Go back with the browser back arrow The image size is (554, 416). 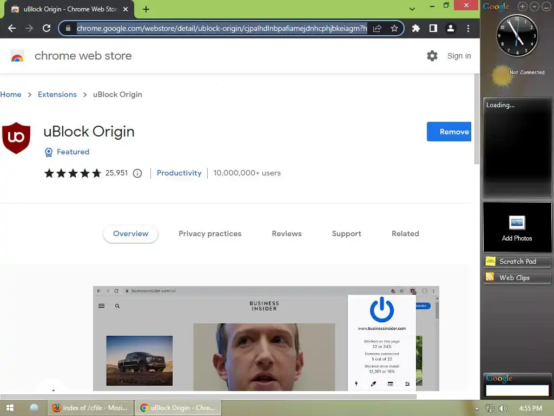point(12,28)
